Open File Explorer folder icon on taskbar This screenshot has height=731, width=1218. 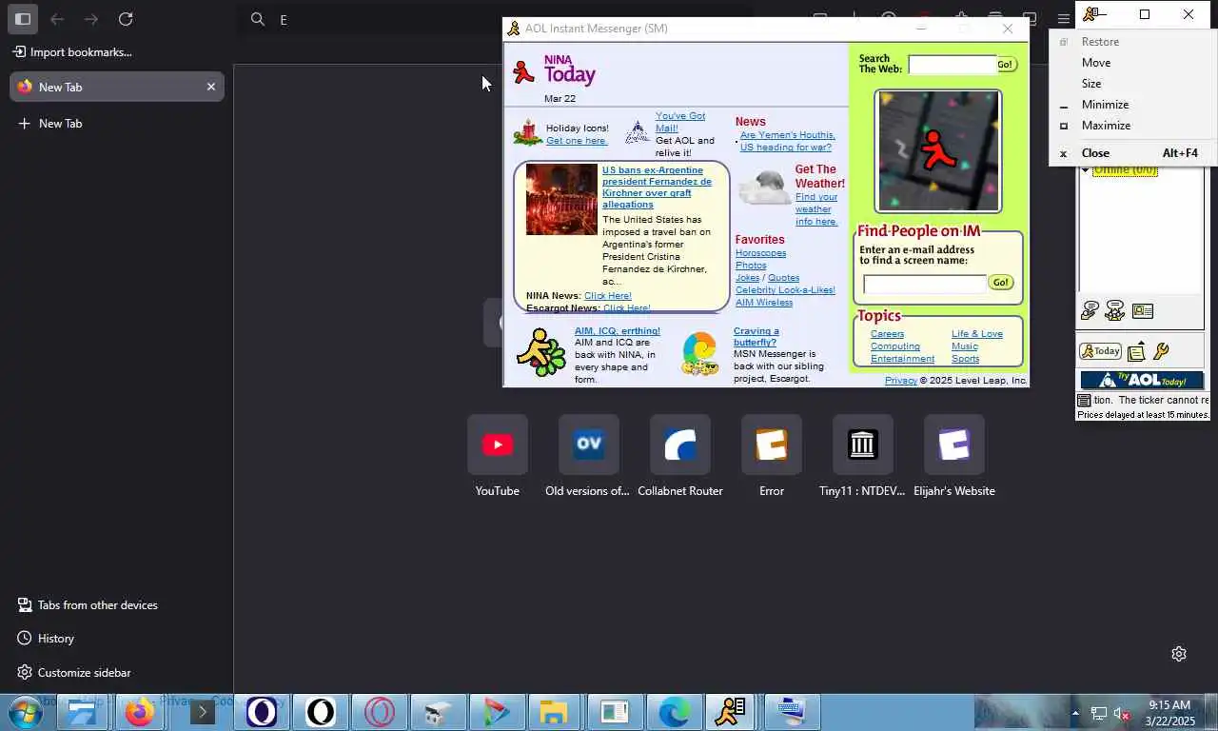(x=554, y=712)
